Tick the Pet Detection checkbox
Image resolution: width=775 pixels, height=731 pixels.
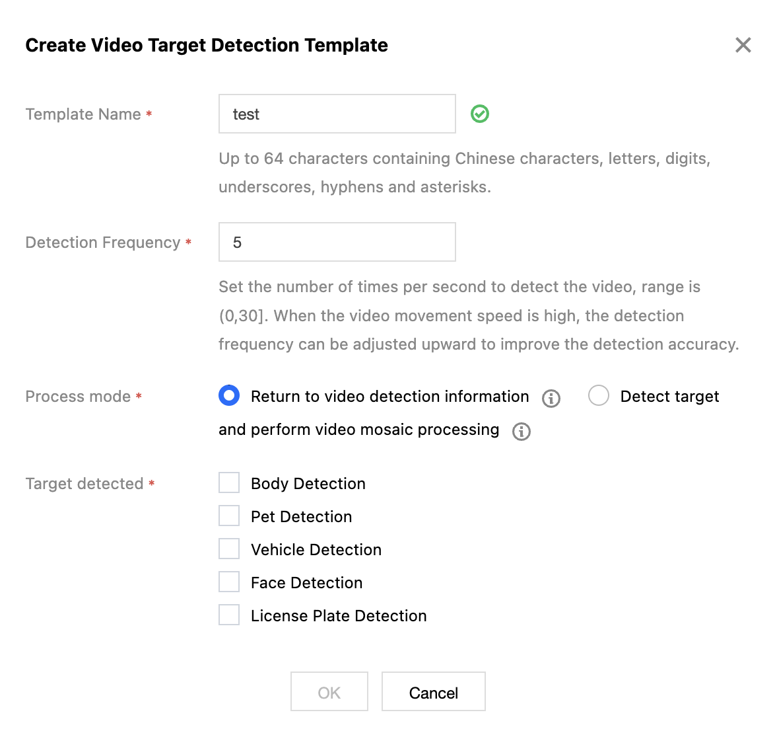tap(229, 516)
